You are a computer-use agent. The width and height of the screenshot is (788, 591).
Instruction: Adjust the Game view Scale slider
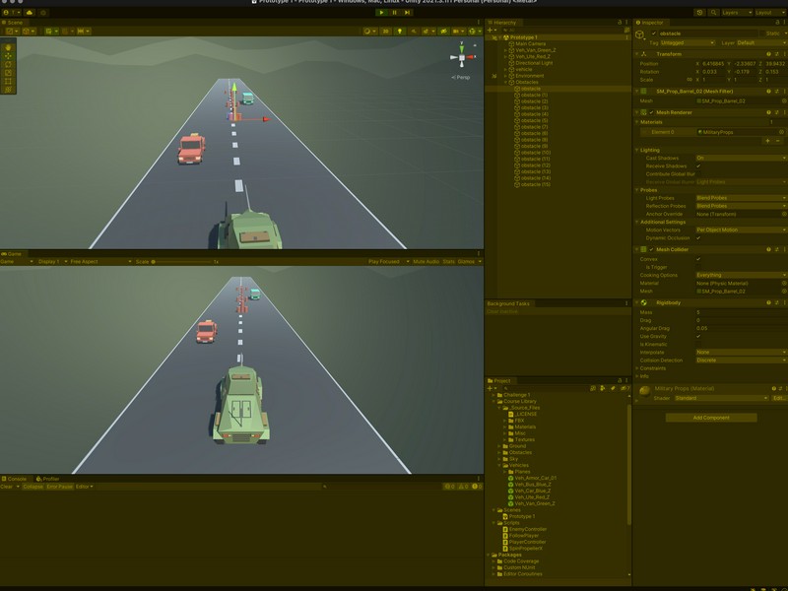point(183,262)
